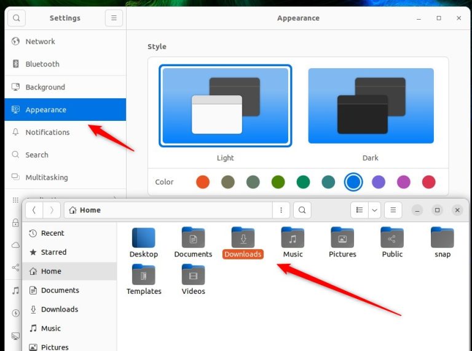Click the apps grid icon in Settings sidebar
472x351 pixels.
pyautogui.click(x=15, y=200)
